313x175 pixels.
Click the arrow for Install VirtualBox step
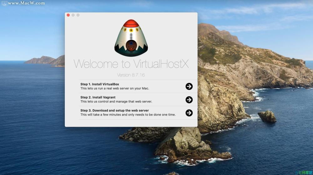click(x=189, y=86)
